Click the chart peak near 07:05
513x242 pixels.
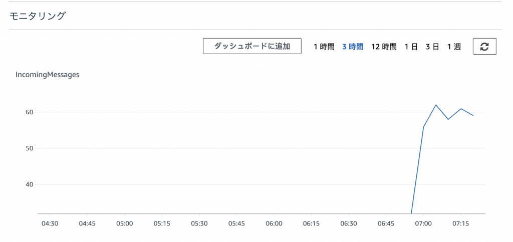[x=436, y=105]
